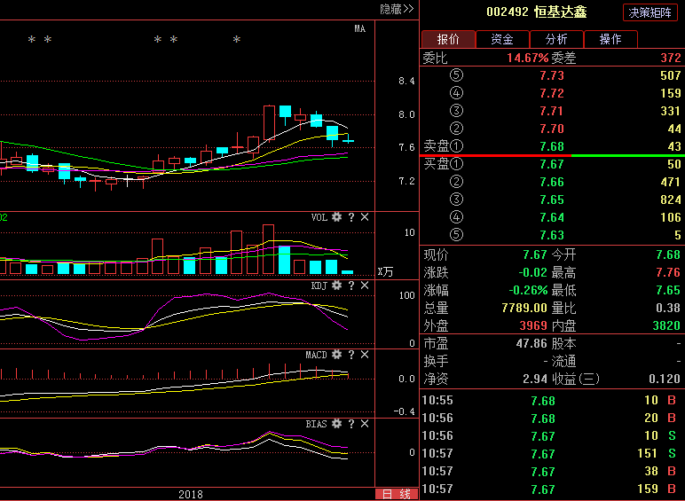This screenshot has height=501, width=685.
Task: Click the VOL indicator help question mark
Action: tap(351, 217)
